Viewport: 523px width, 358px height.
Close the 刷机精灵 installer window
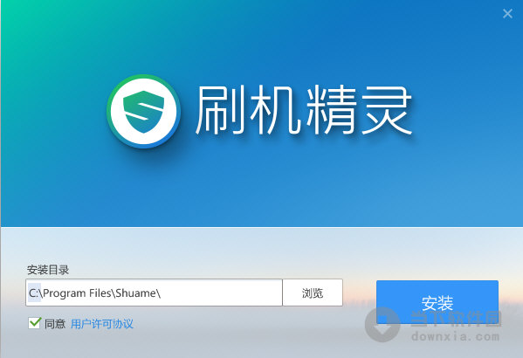pos(507,14)
